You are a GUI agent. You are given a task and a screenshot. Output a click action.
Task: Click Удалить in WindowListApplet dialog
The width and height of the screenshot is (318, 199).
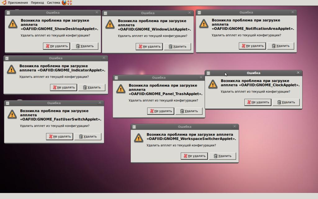[x=177, y=47]
